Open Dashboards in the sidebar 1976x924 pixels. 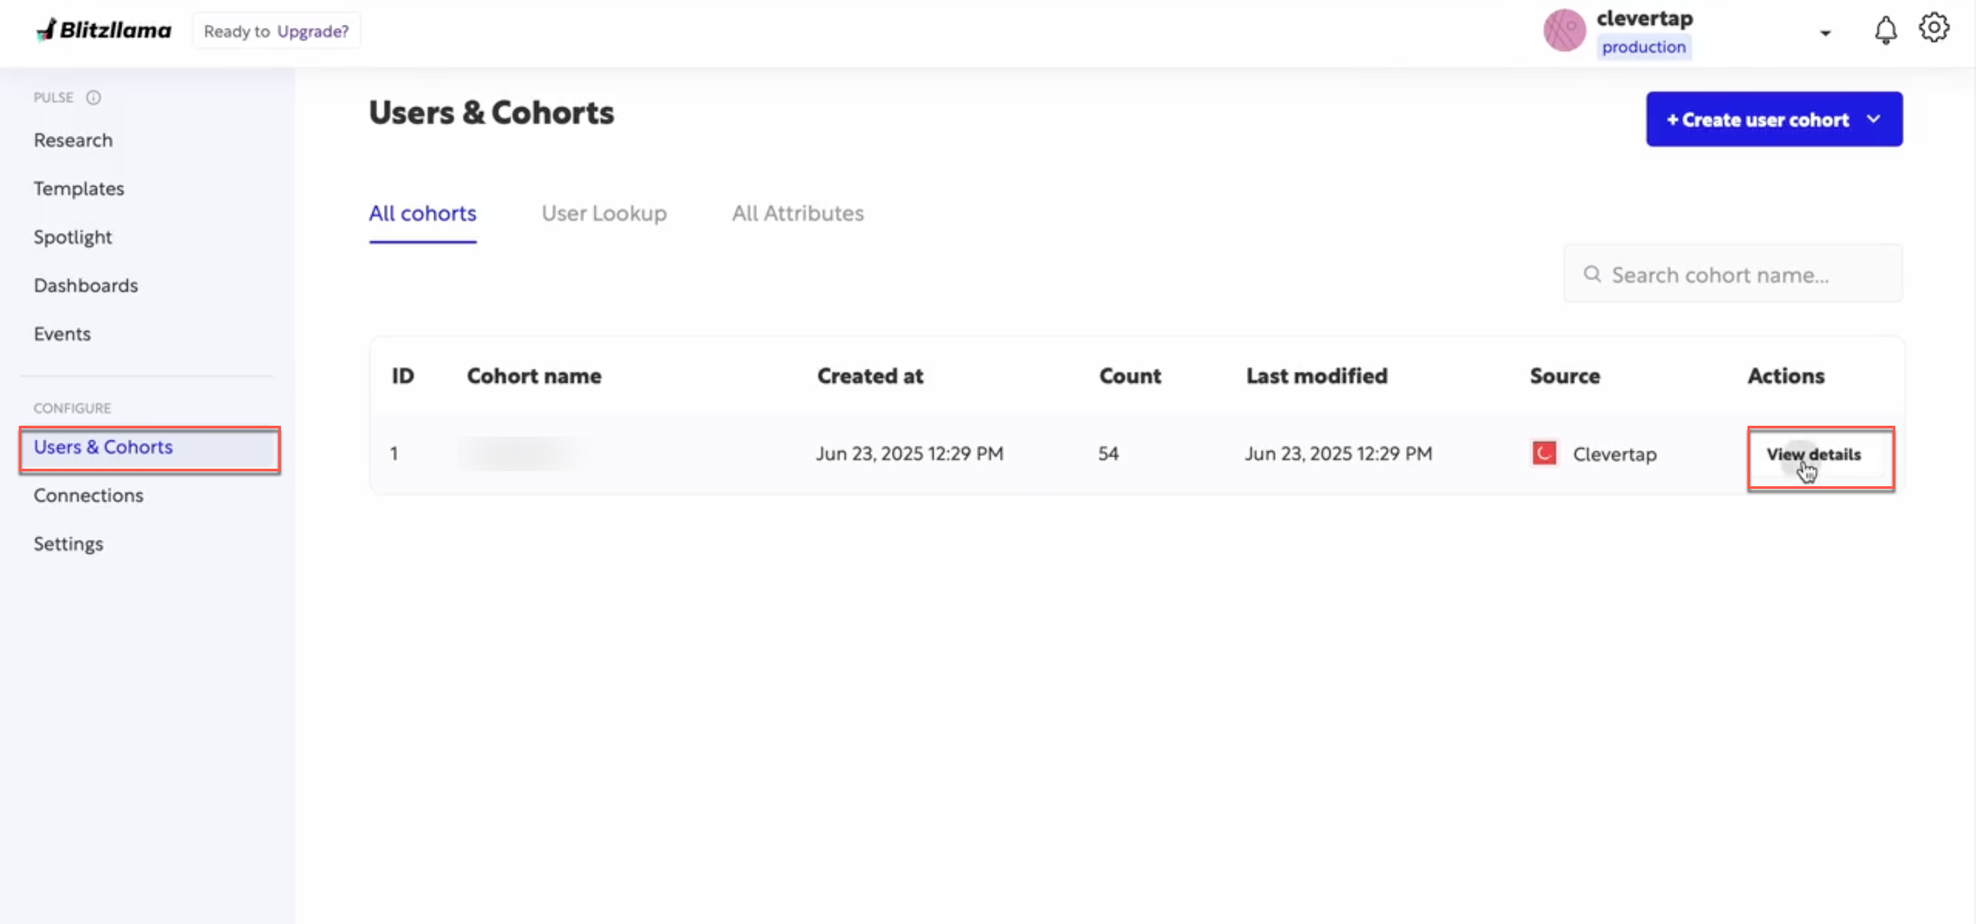click(86, 286)
